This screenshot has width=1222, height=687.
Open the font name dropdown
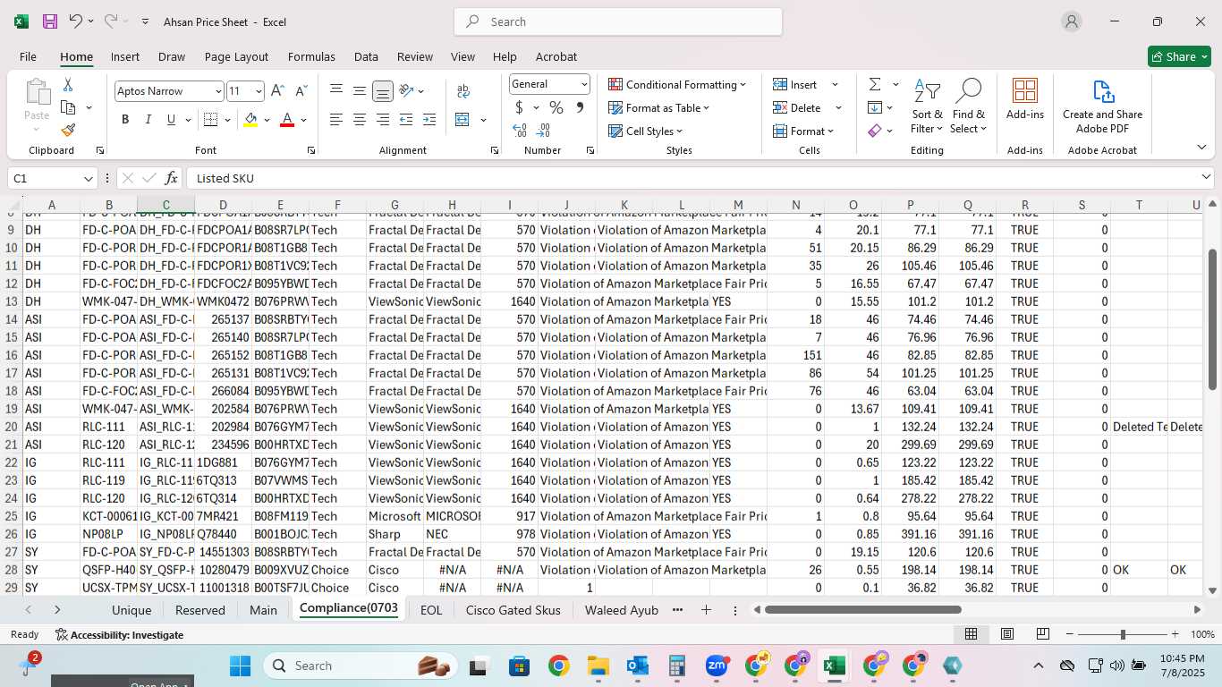click(218, 91)
